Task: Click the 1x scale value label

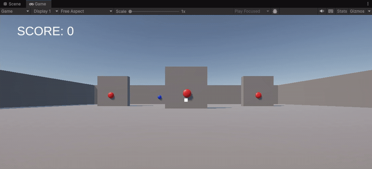Action: pyautogui.click(x=183, y=12)
